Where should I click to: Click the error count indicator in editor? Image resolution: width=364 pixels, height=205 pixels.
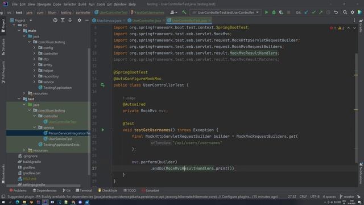(333, 28)
